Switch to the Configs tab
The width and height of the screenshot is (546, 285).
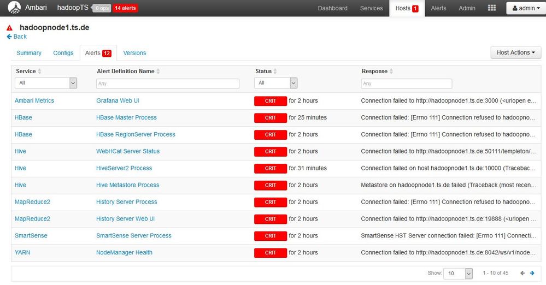point(63,53)
